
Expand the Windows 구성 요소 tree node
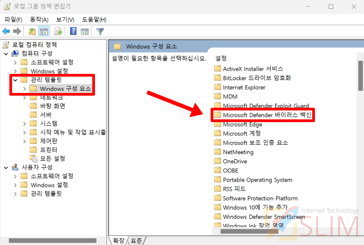pos(25,89)
